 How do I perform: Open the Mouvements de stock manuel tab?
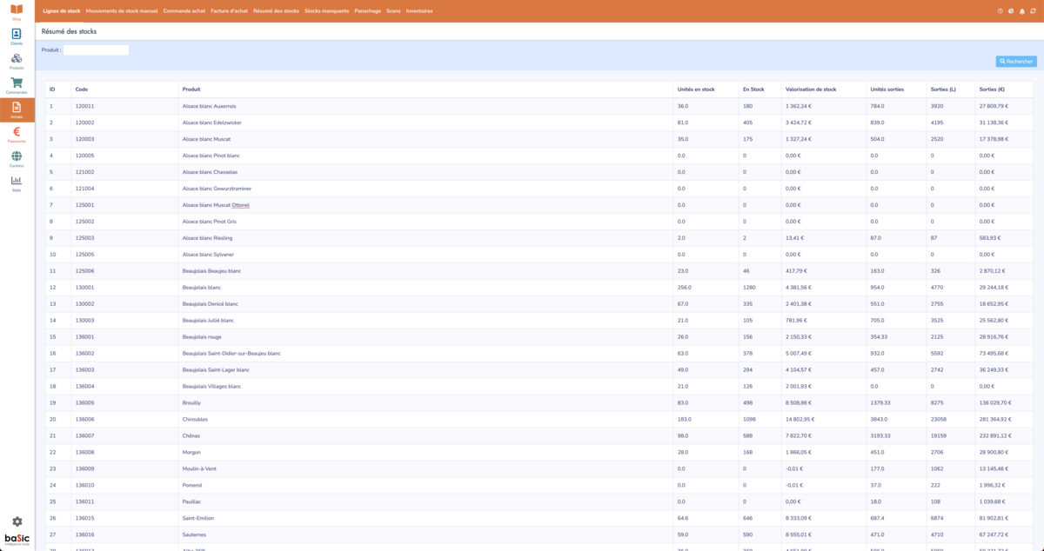[x=122, y=11]
